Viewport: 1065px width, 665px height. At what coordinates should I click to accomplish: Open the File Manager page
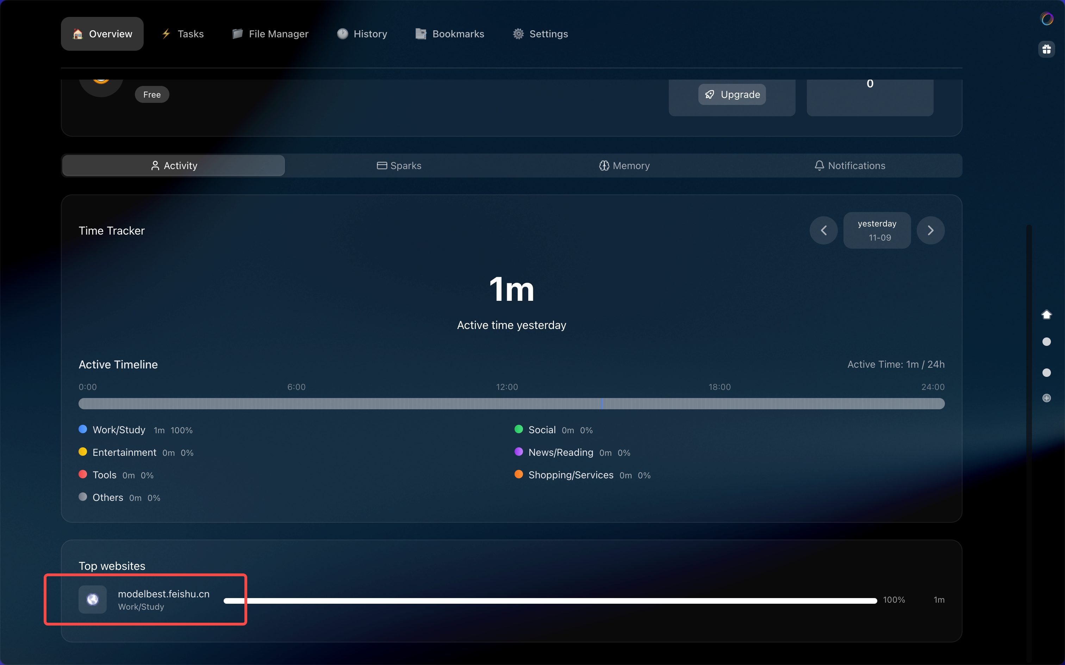coord(270,34)
